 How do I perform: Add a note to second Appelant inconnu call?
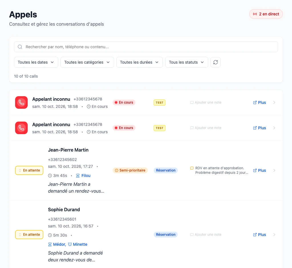tap(206, 128)
